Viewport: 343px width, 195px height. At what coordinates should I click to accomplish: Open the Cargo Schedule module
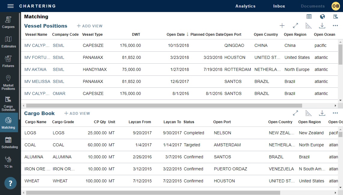point(8,104)
